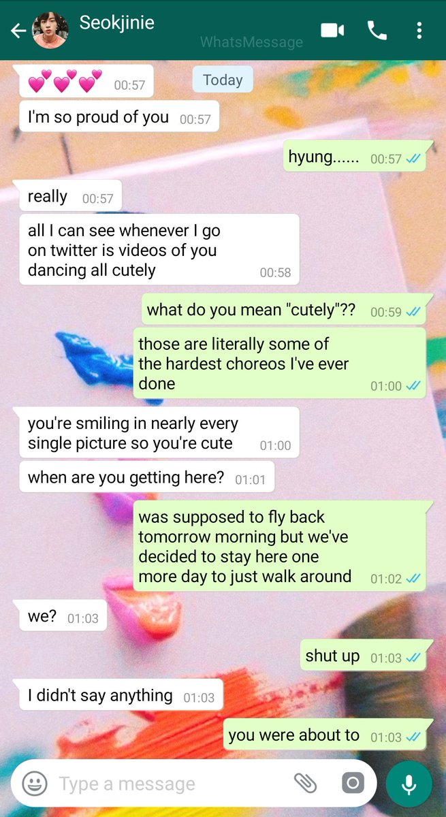Open the emoji picker

click(x=34, y=784)
